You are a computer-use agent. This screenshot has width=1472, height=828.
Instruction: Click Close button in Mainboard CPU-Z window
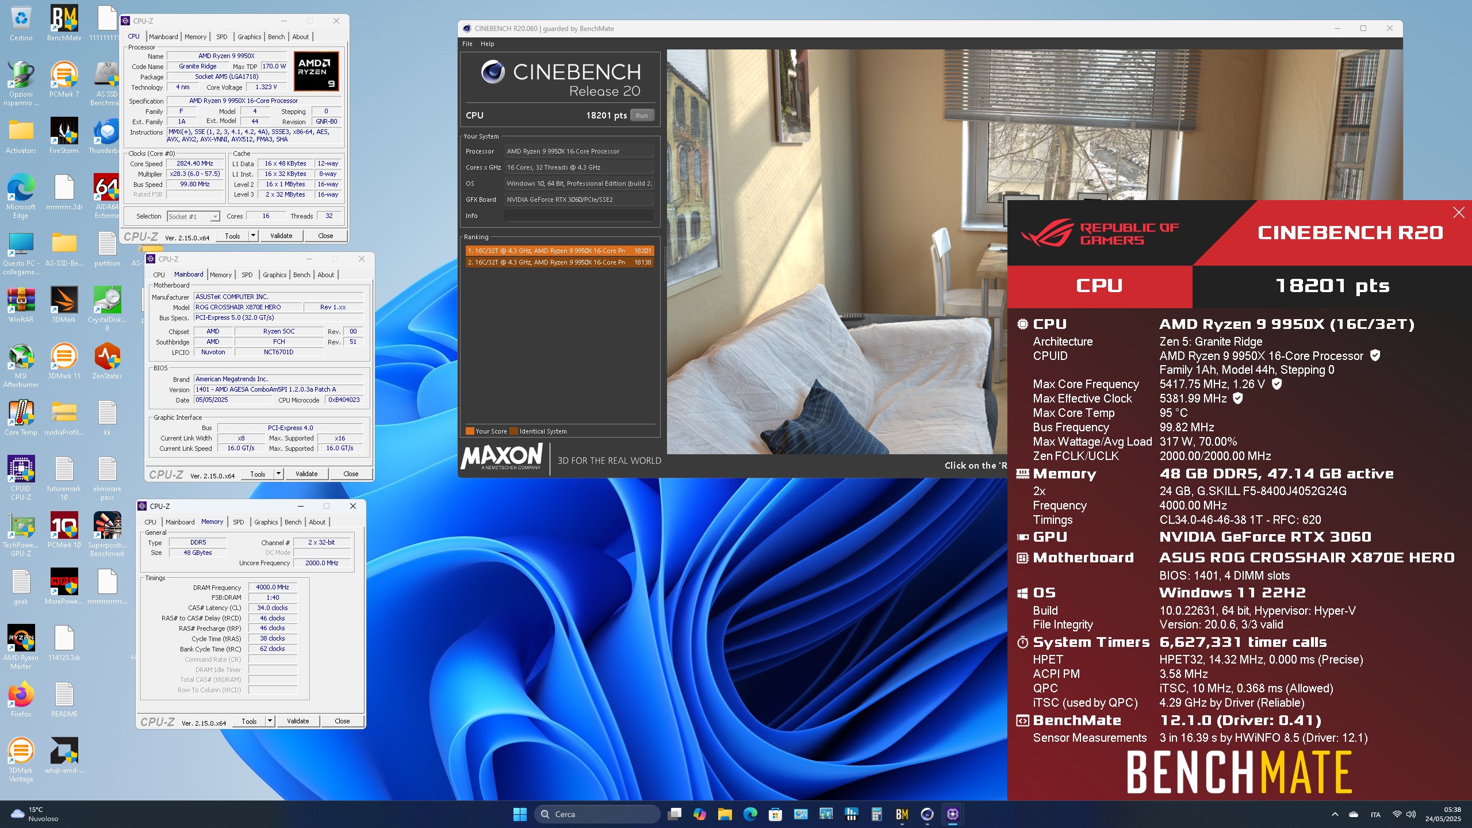[x=351, y=474]
